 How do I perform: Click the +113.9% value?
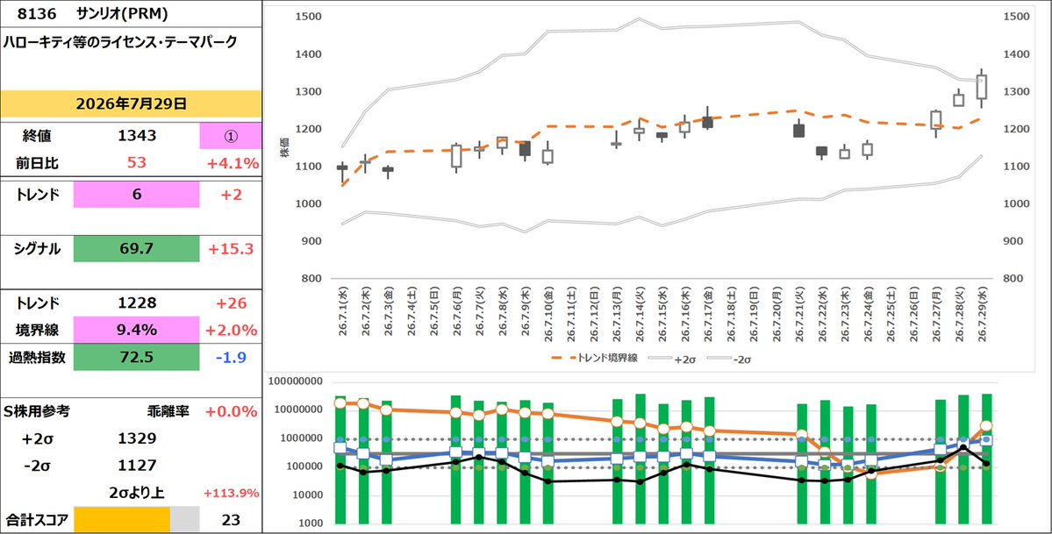(x=232, y=493)
